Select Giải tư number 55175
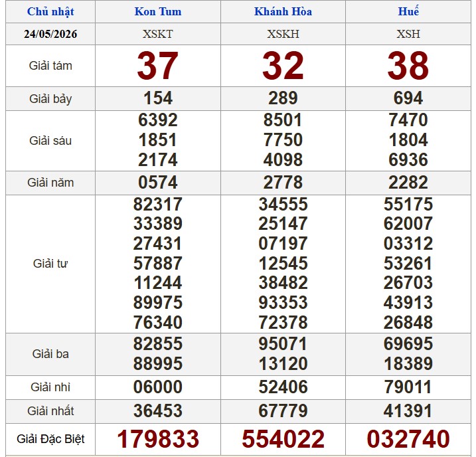Screen dimensions: 476x457 click(408, 204)
